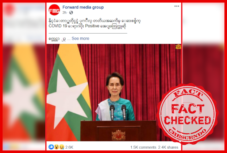This screenshot has height=153, width=227.
Task: Click the flag on the photo's left
Action: coord(69,93)
